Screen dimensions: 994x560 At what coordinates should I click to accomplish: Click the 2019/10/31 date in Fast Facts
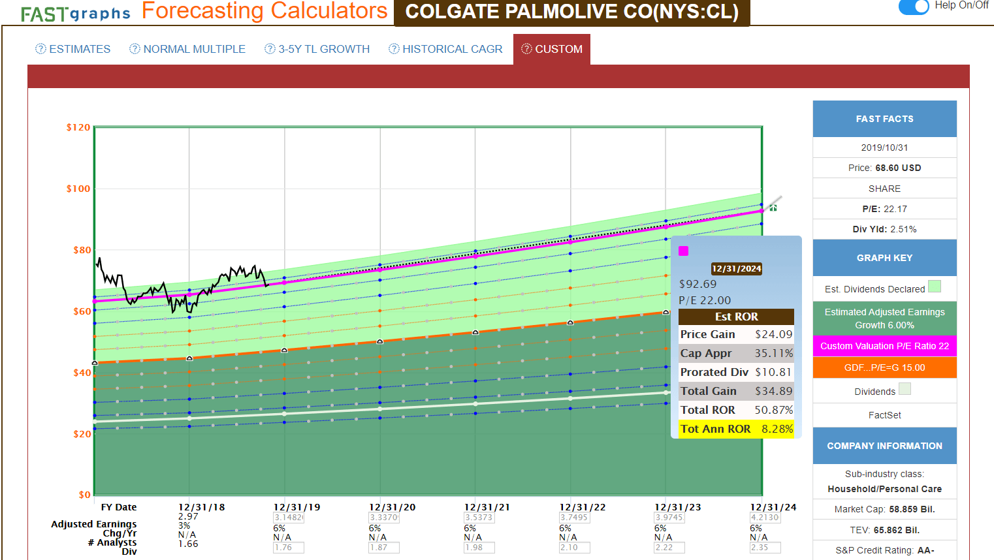pos(885,148)
